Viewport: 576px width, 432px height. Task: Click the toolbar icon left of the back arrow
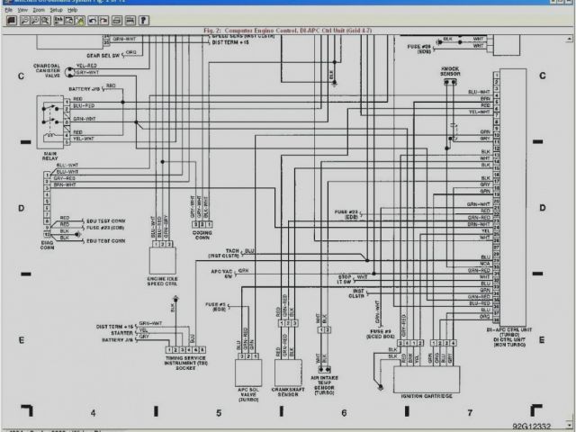pos(80,20)
